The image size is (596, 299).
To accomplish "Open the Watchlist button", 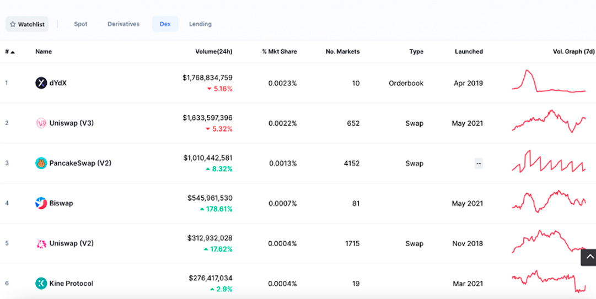I will tap(27, 24).
